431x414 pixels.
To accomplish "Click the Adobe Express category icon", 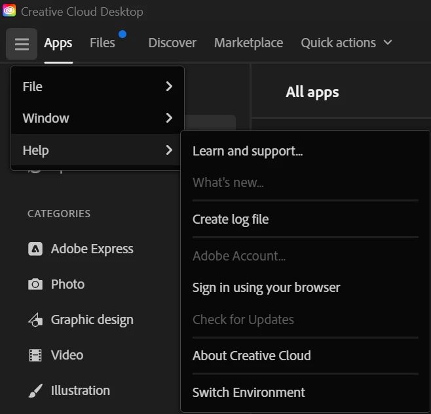I will 35,249.
